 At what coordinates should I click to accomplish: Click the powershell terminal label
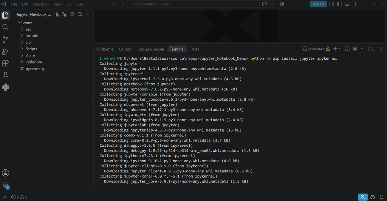click(316, 49)
